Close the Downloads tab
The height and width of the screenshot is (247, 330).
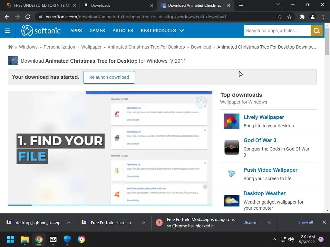152,5
